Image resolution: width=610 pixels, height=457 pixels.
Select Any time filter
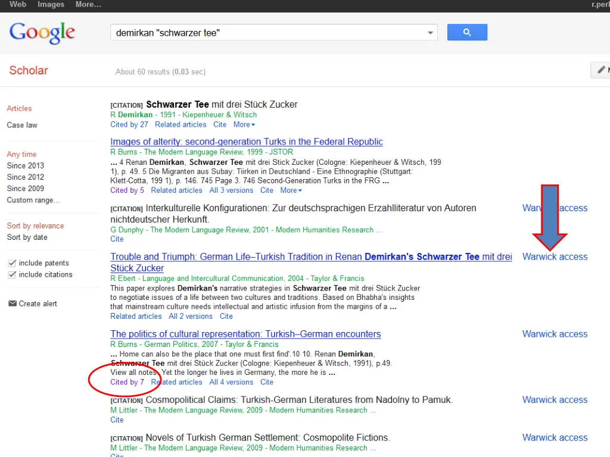pyautogui.click(x=21, y=154)
